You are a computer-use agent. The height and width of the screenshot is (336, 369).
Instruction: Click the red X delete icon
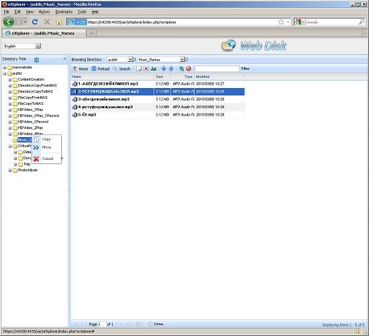[x=146, y=69]
